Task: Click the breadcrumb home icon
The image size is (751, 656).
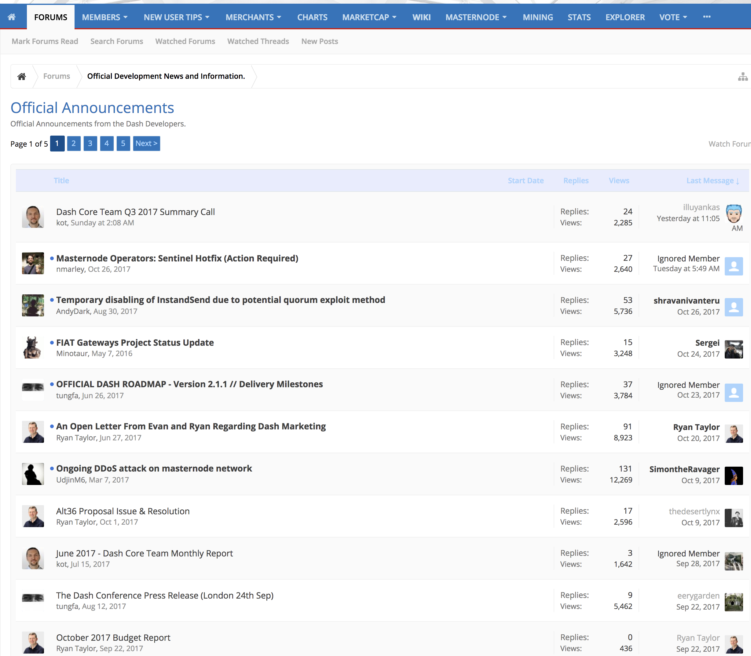Action: coord(22,76)
